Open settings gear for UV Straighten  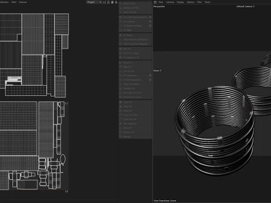150,76
